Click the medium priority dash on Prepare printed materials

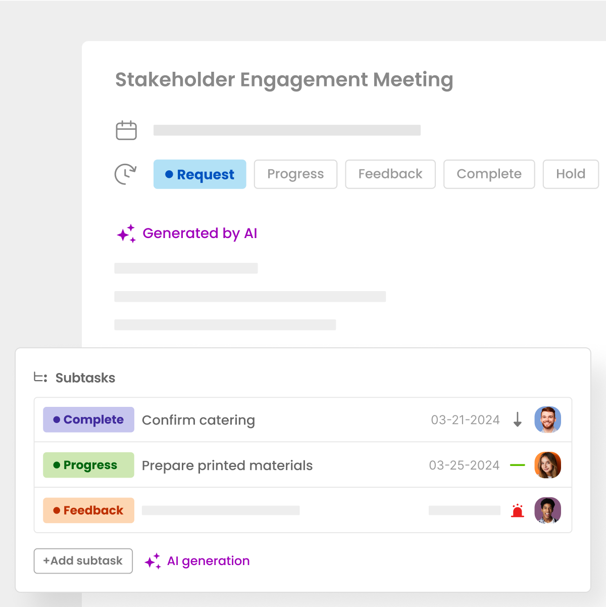tap(517, 465)
